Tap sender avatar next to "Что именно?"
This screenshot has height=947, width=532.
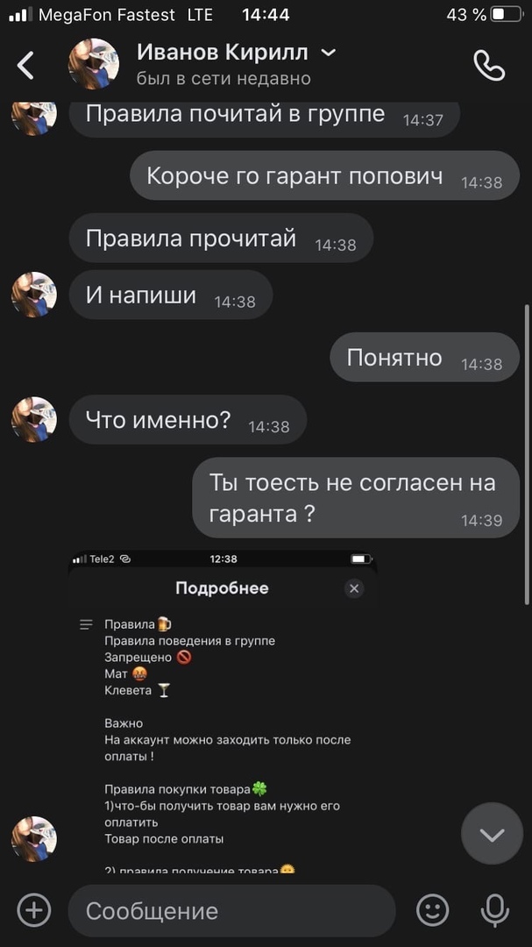[x=34, y=420]
